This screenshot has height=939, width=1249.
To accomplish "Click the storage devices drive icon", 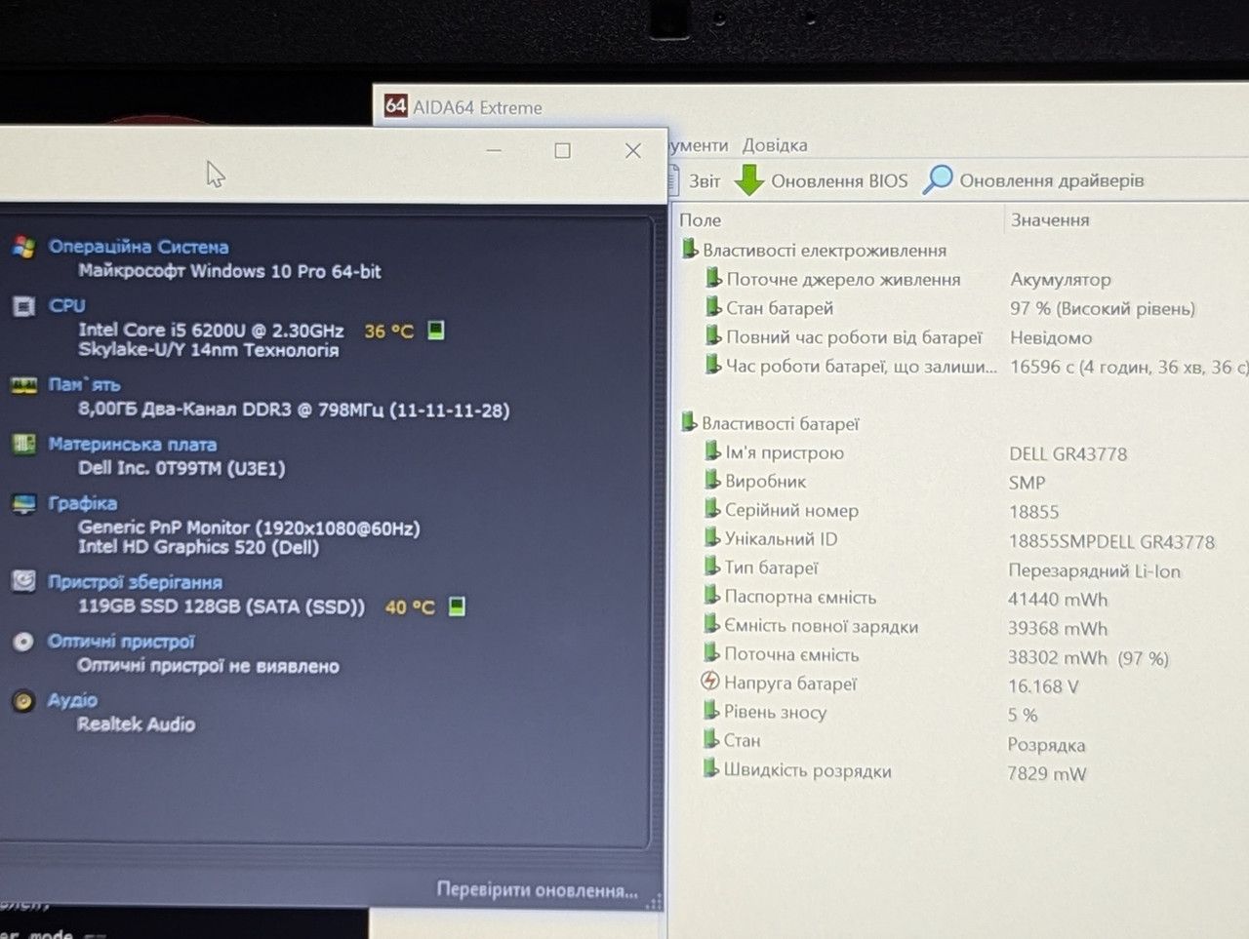I will coord(24,581).
